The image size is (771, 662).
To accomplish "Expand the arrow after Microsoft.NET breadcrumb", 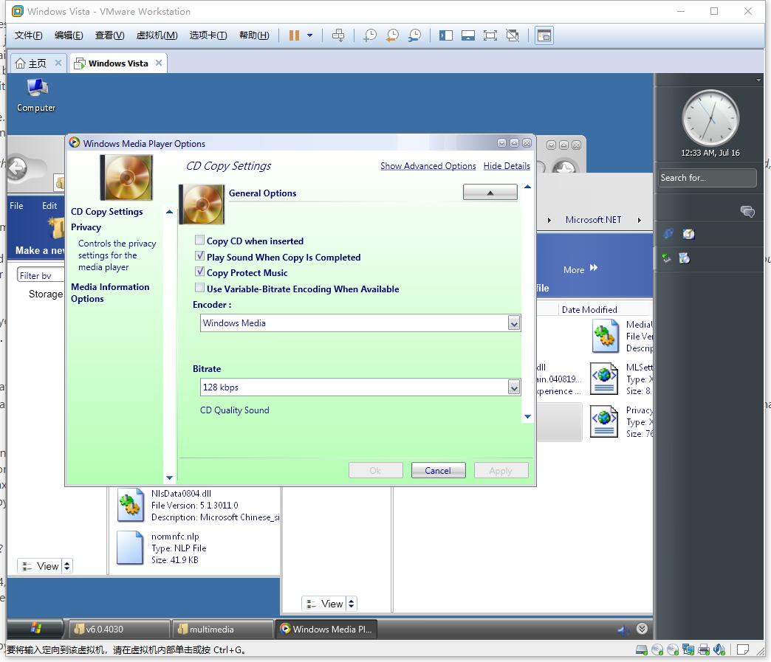I will point(640,220).
